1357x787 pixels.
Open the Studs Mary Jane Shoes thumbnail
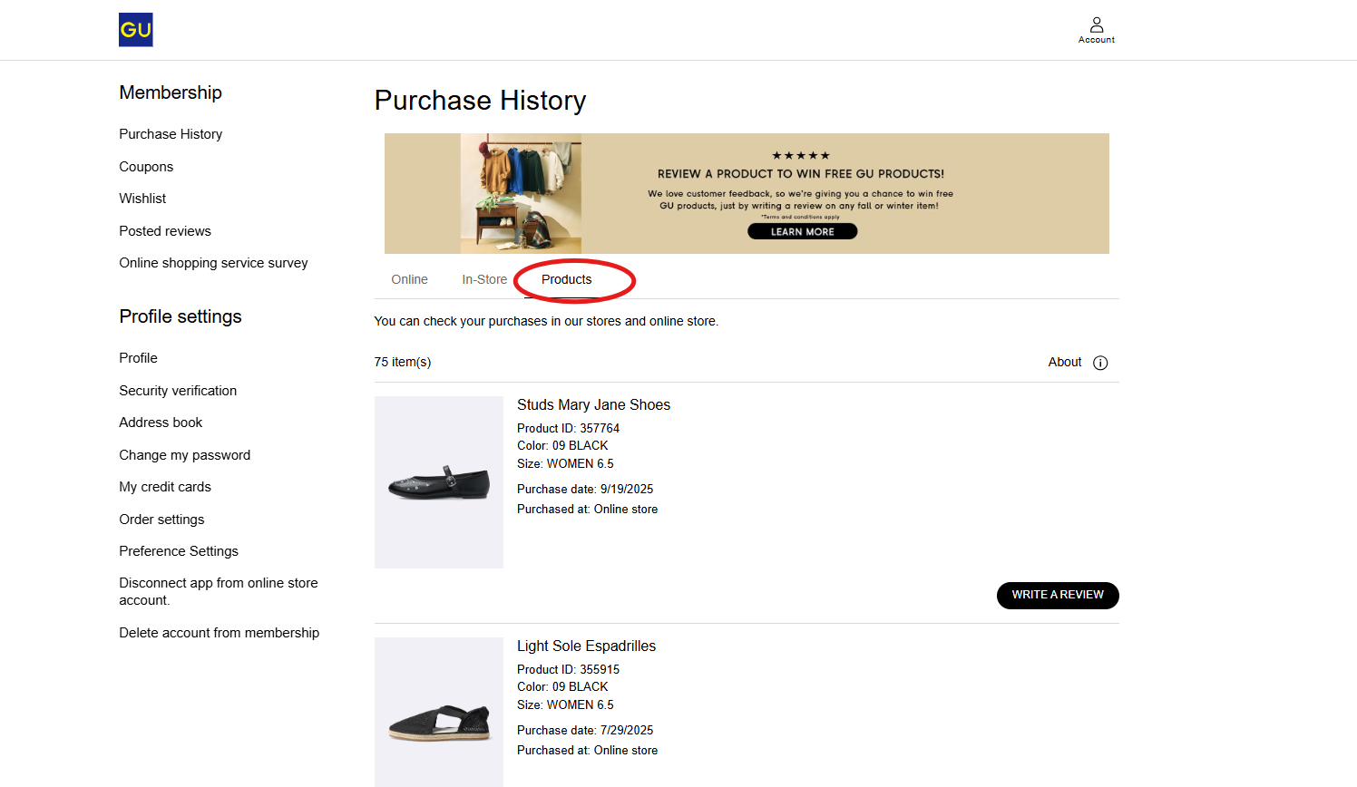click(439, 482)
